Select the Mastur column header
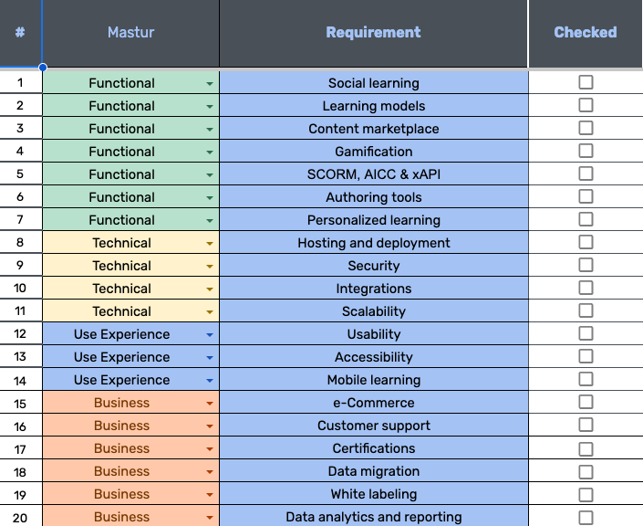The height and width of the screenshot is (526, 643). coord(130,33)
